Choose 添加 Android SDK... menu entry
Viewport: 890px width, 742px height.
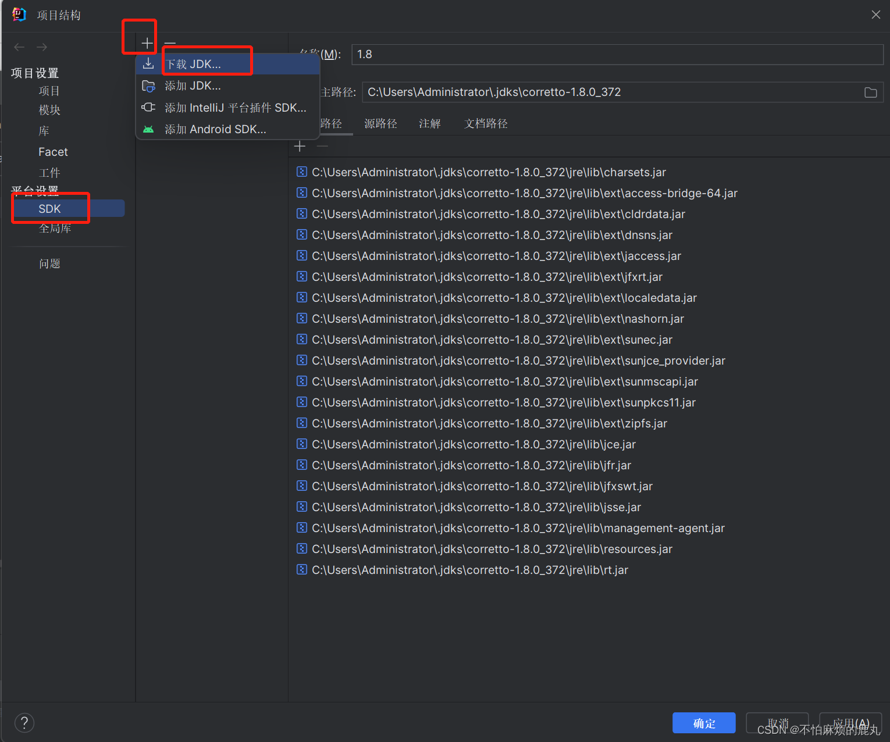227,129
